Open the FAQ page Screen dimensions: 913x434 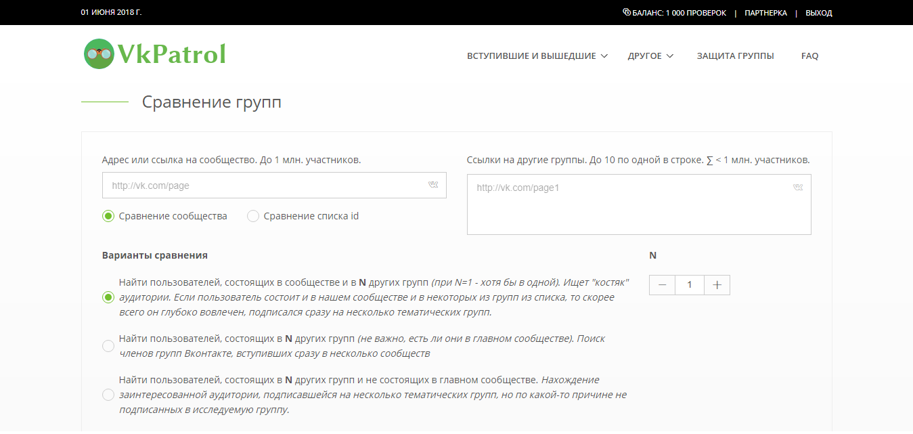click(x=809, y=56)
